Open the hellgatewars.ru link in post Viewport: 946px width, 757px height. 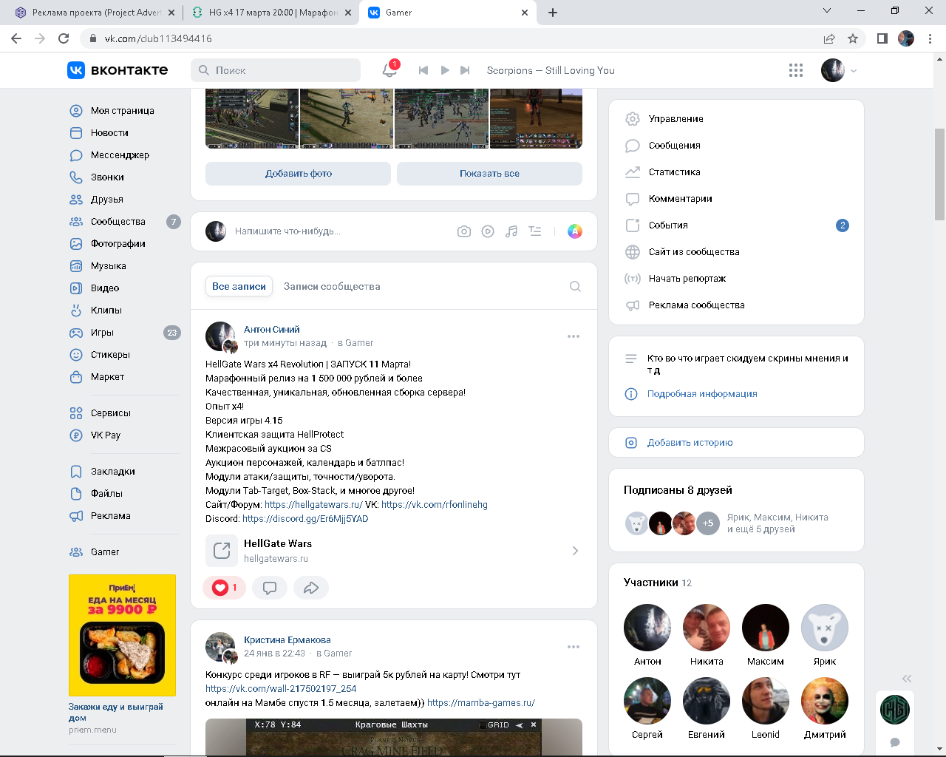(x=313, y=505)
